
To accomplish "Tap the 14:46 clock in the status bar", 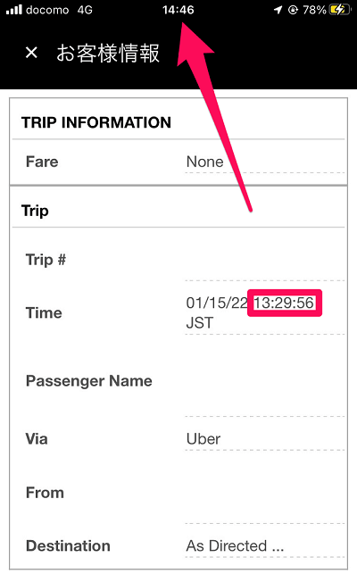I will tap(178, 10).
